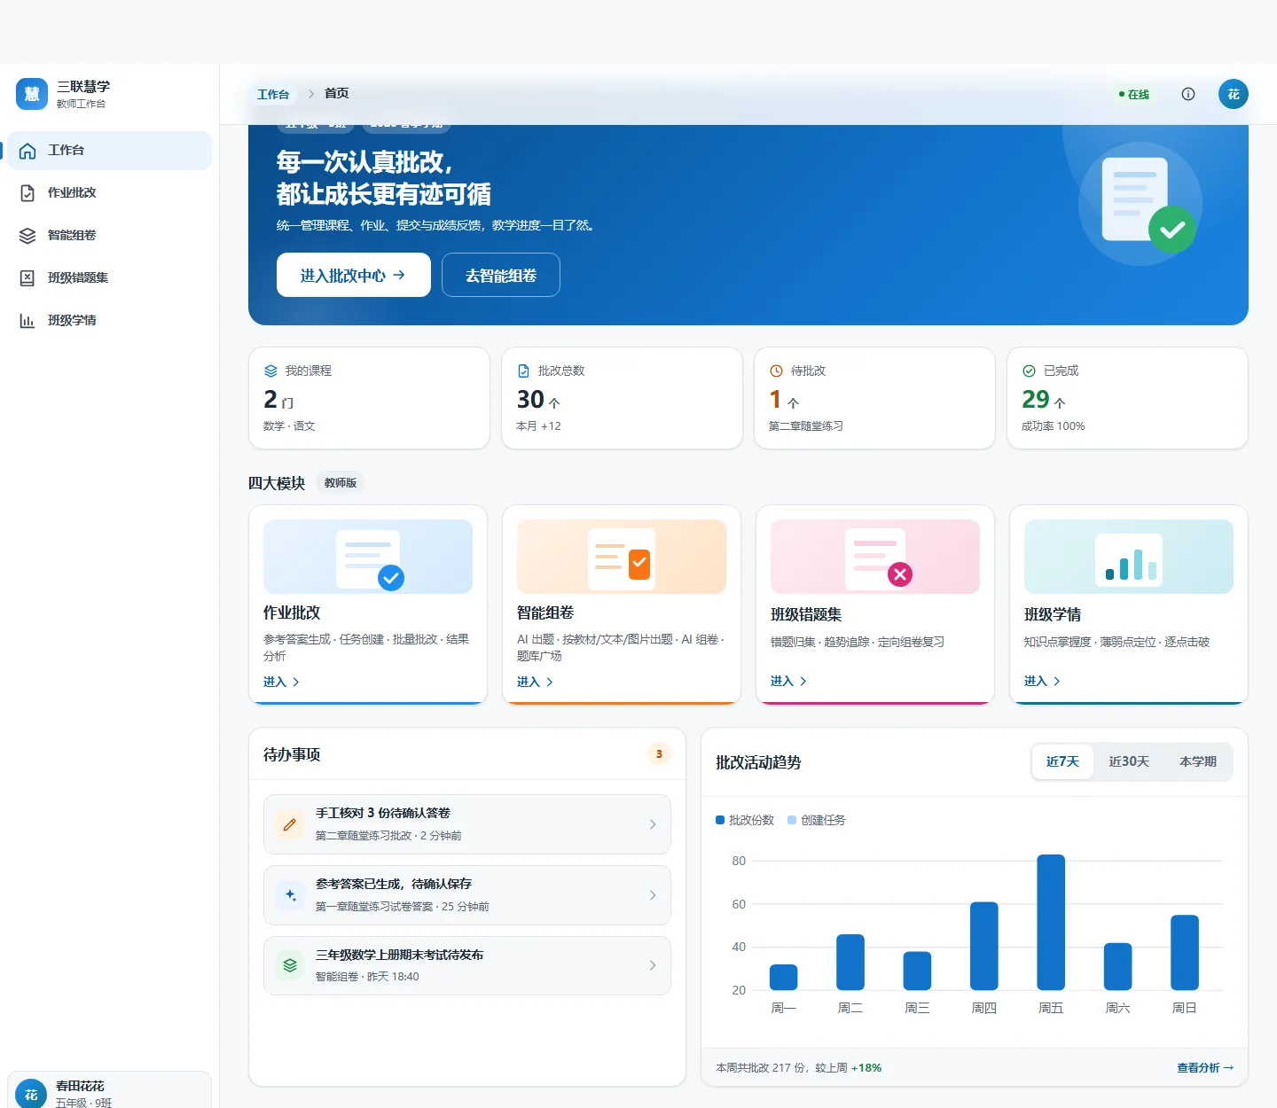Open the 春田花花 profile avatar in sidebar

pos(31,1094)
